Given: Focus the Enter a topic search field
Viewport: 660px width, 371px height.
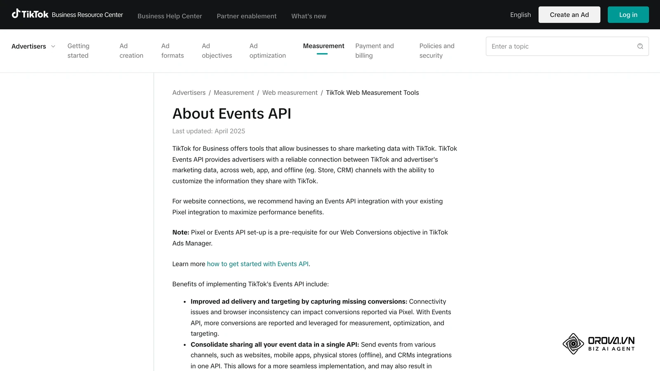Looking at the screenshot, I should coord(567,46).
